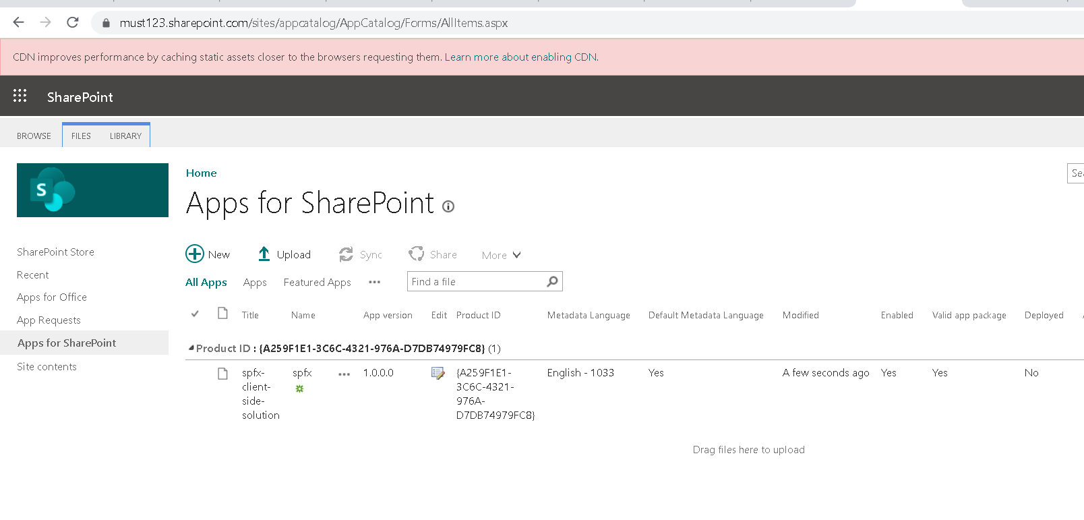The image size is (1084, 520).
Task: Click the New plus icon
Action: click(x=195, y=254)
